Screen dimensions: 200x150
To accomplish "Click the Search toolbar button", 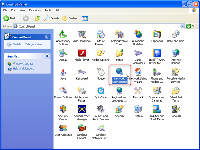I will point(51,18).
